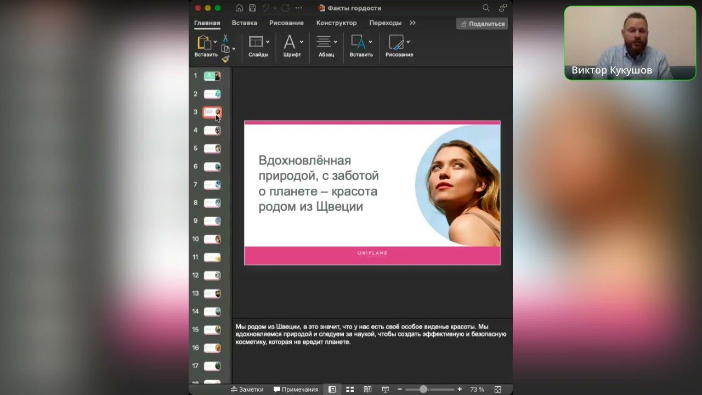Select slide 10 thumbnail

pos(212,239)
